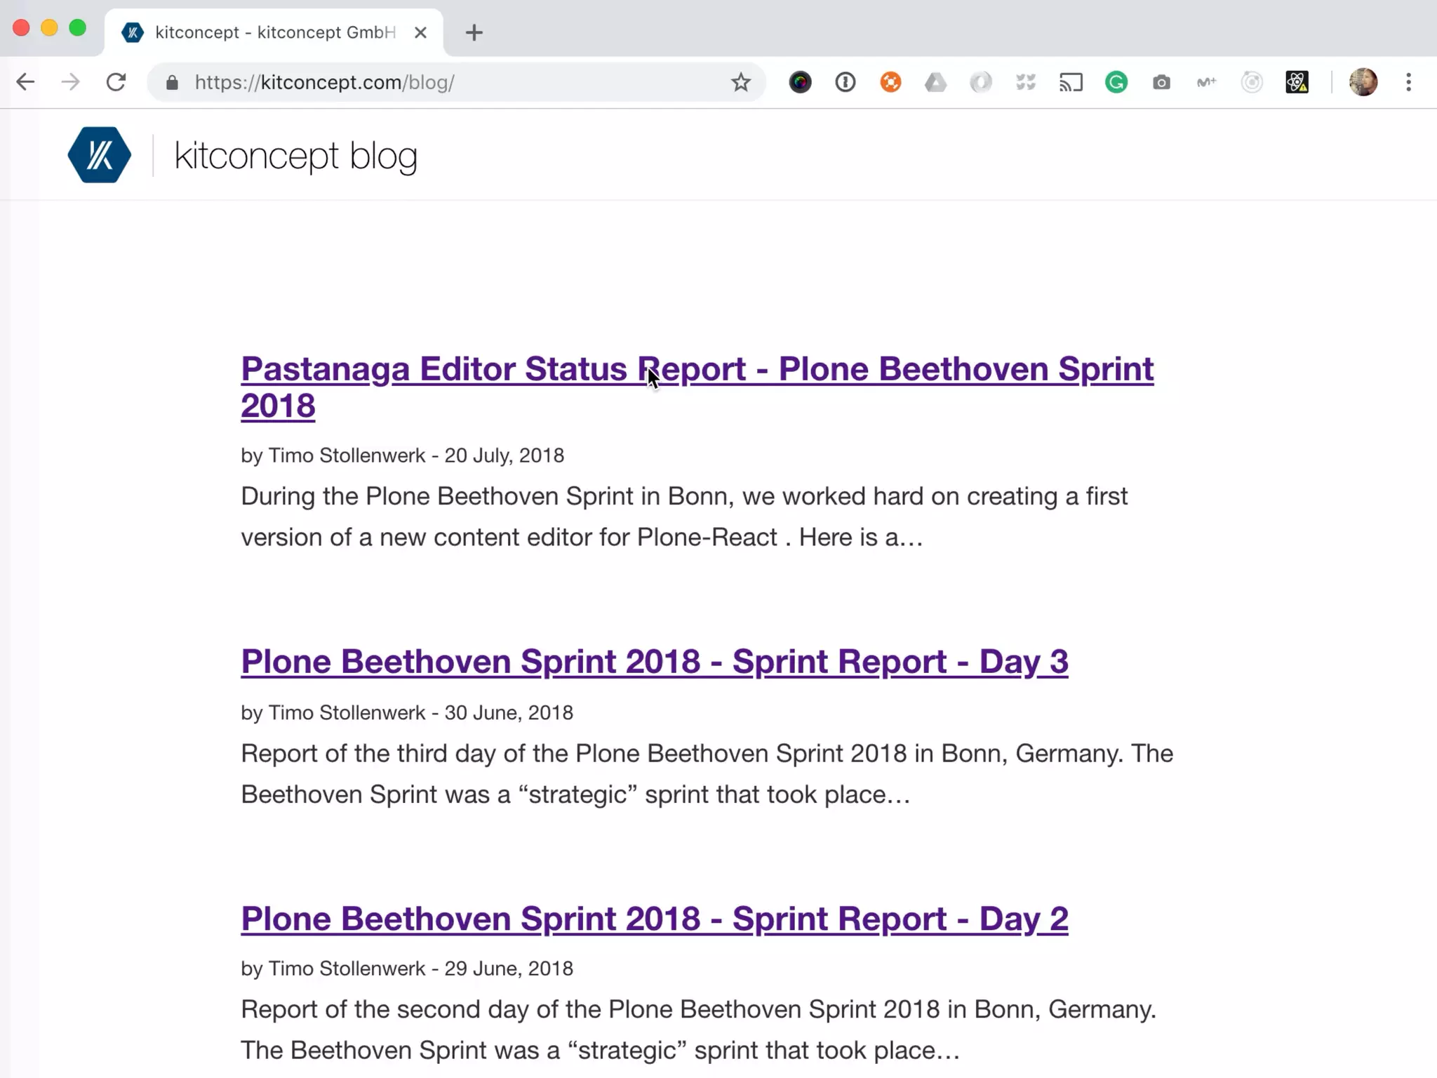Bookmark this page with the star icon

coord(740,83)
